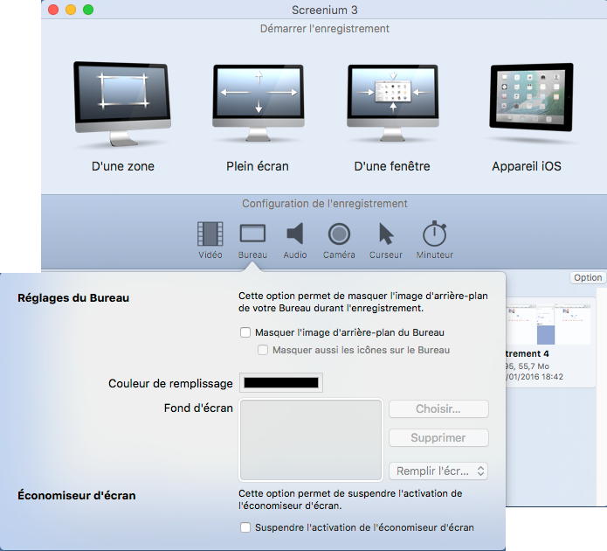The height and width of the screenshot is (551, 607).
Task: Click the Supprimer button
Action: [x=438, y=438]
